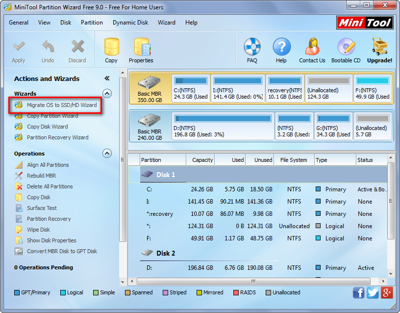The height and width of the screenshot is (313, 400).
Task: Collapse the Operations section
Action: click(107, 154)
